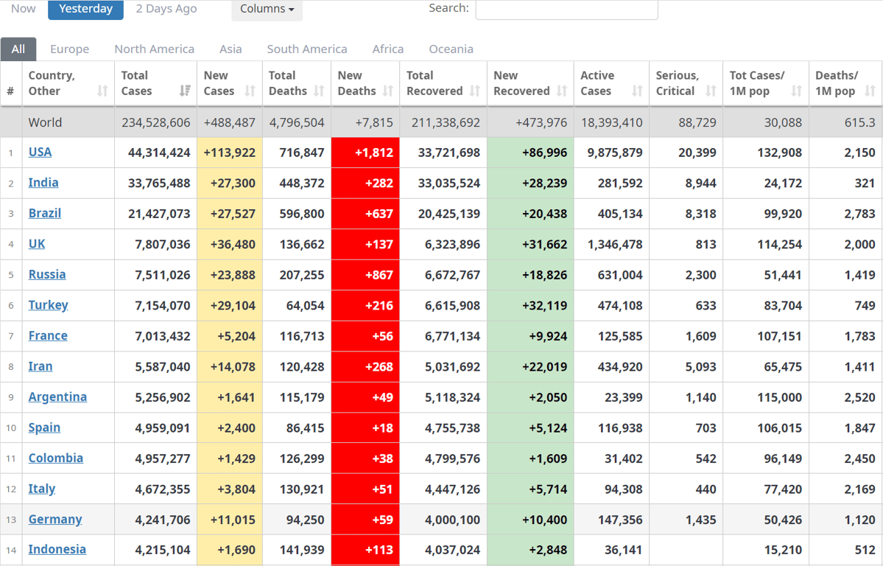
Task: Filter table to Oceania
Action: tap(451, 49)
